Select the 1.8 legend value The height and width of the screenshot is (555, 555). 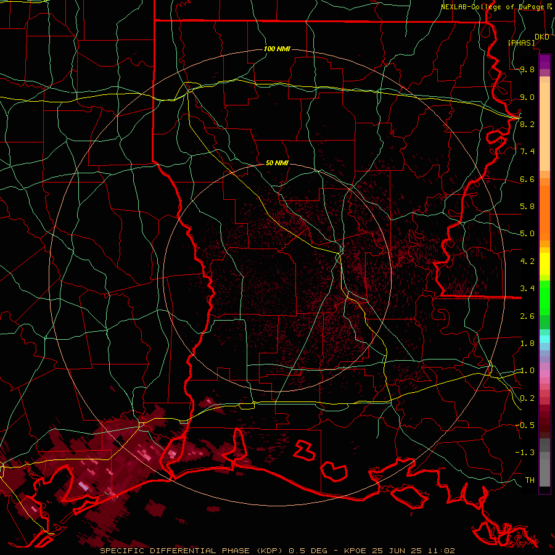click(527, 343)
